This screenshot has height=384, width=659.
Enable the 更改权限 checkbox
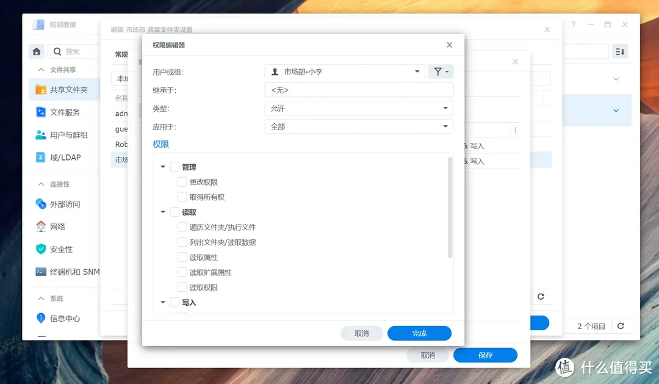(x=182, y=181)
